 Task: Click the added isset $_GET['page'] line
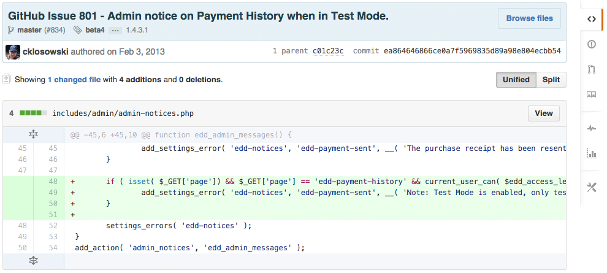click(x=315, y=182)
